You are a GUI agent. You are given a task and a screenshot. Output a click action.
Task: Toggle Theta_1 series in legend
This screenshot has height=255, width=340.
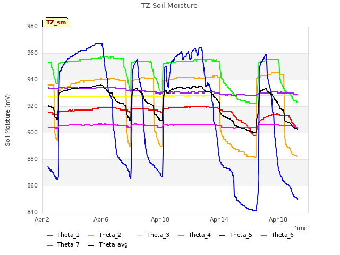click(x=63, y=235)
